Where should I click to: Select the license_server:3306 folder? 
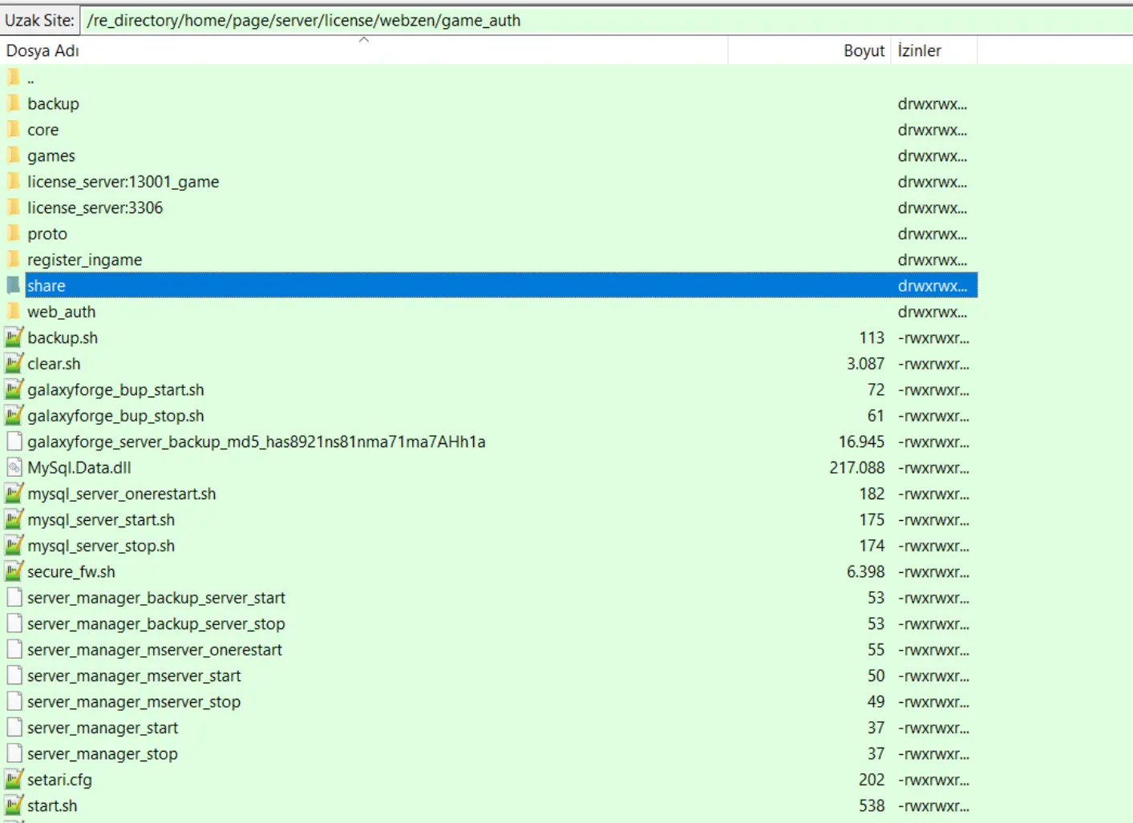(95, 208)
